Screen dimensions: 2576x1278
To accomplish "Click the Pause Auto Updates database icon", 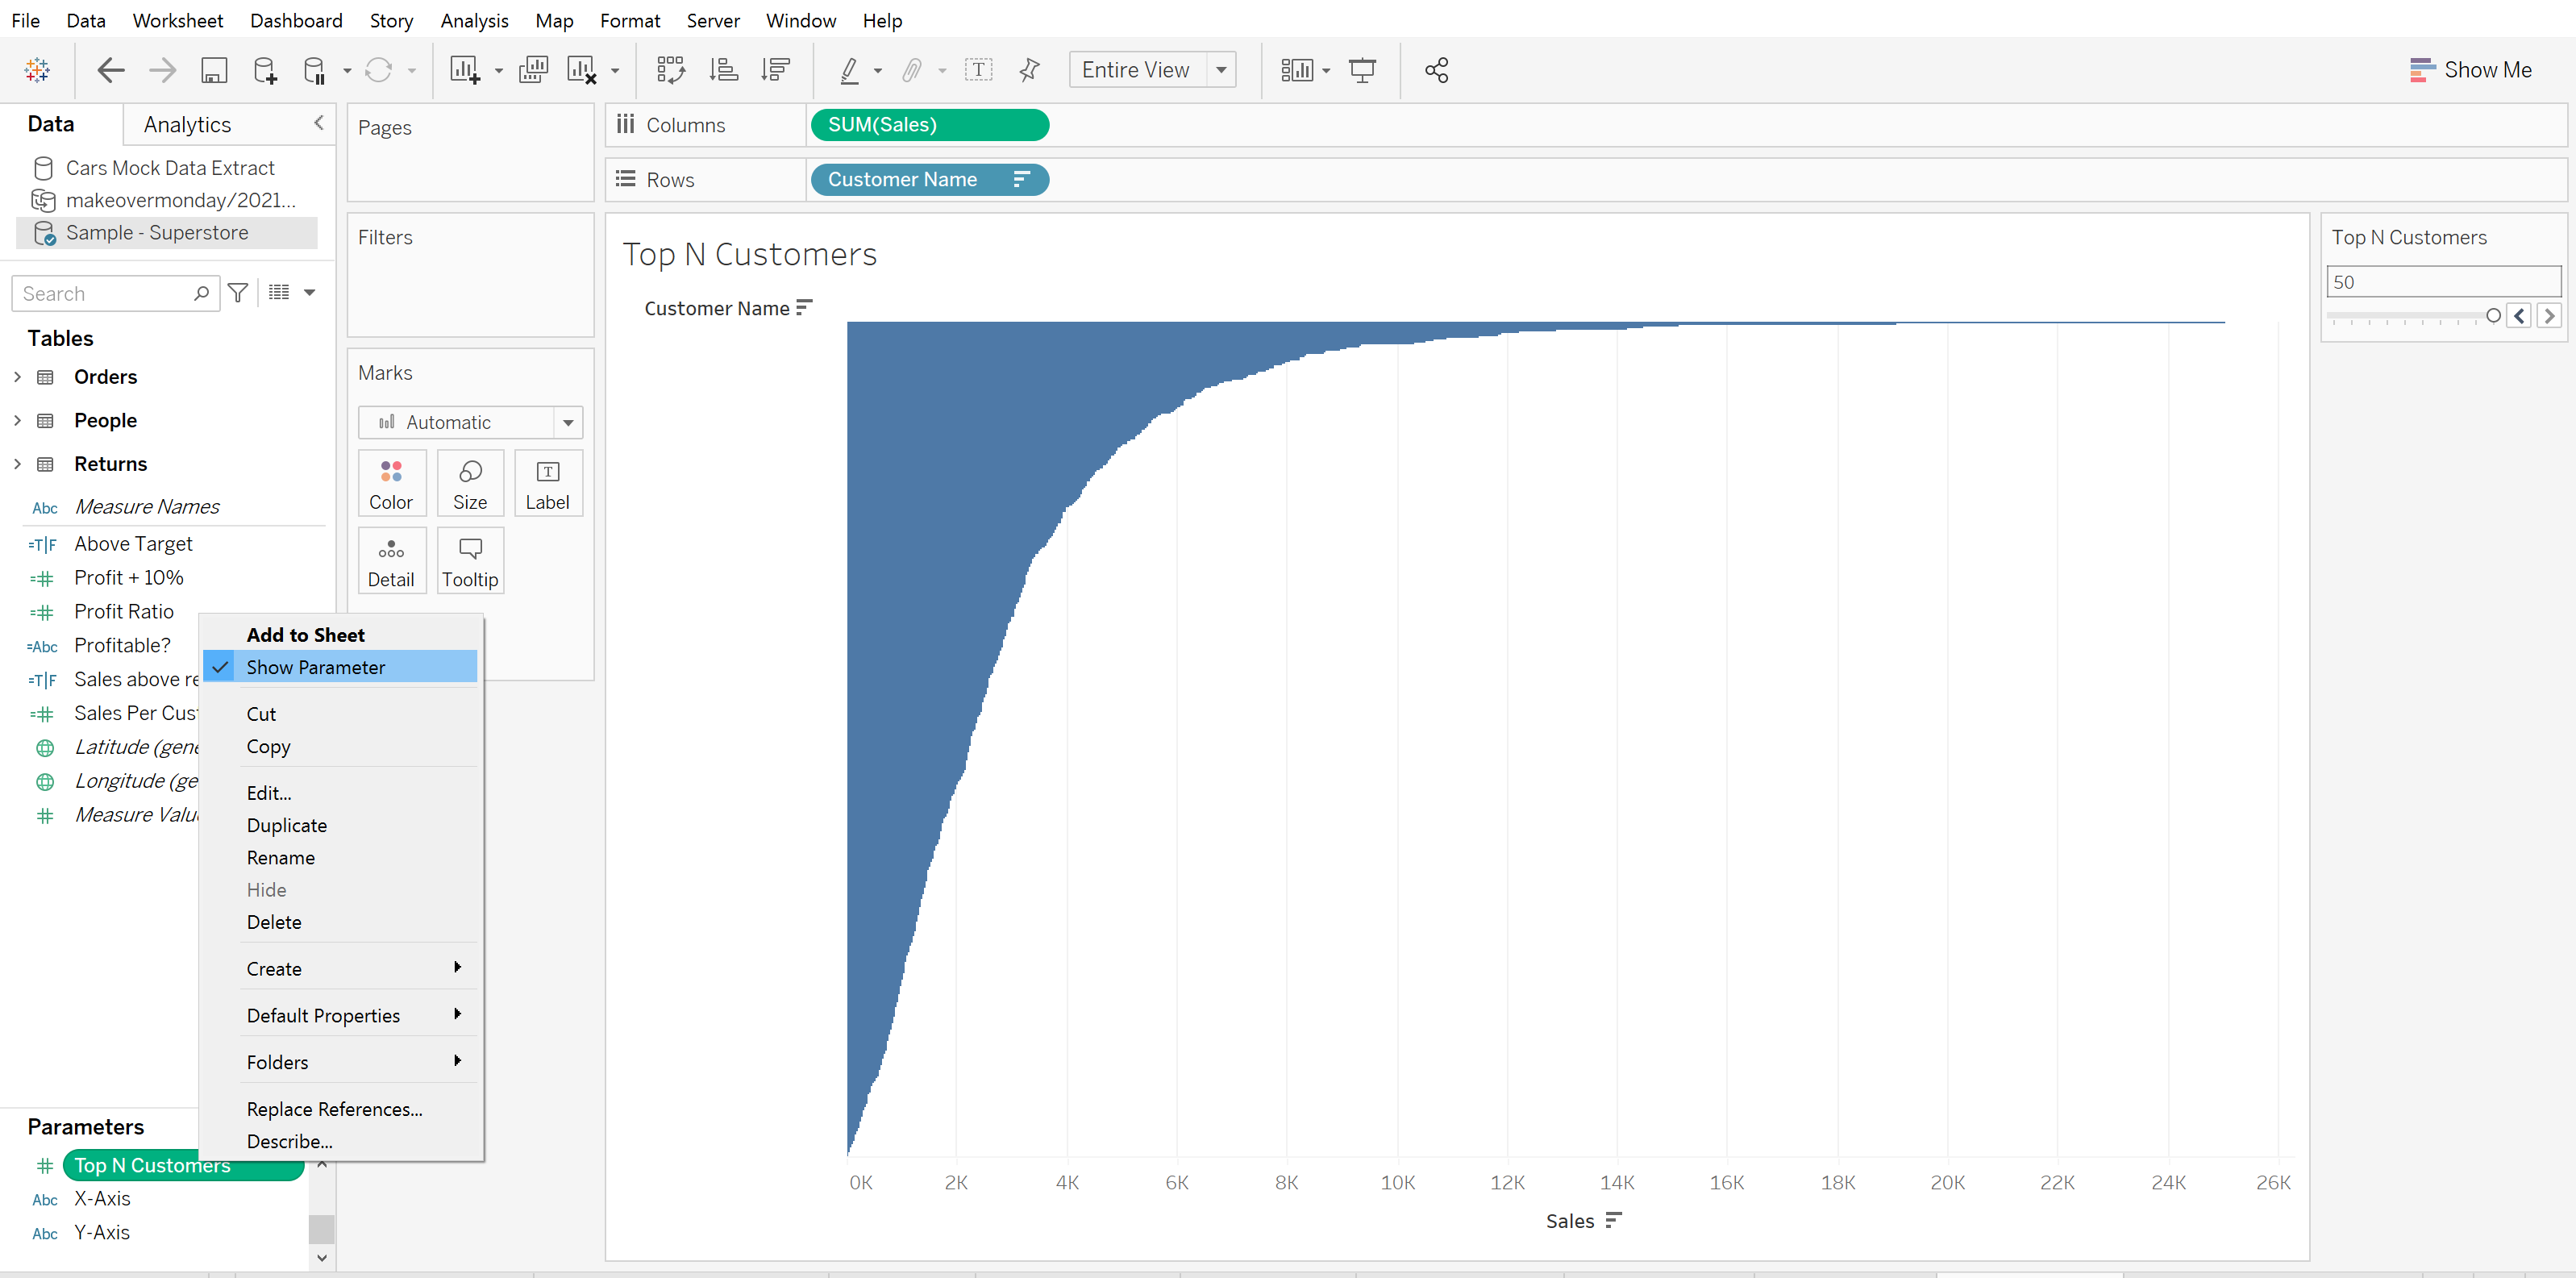I will click(314, 70).
